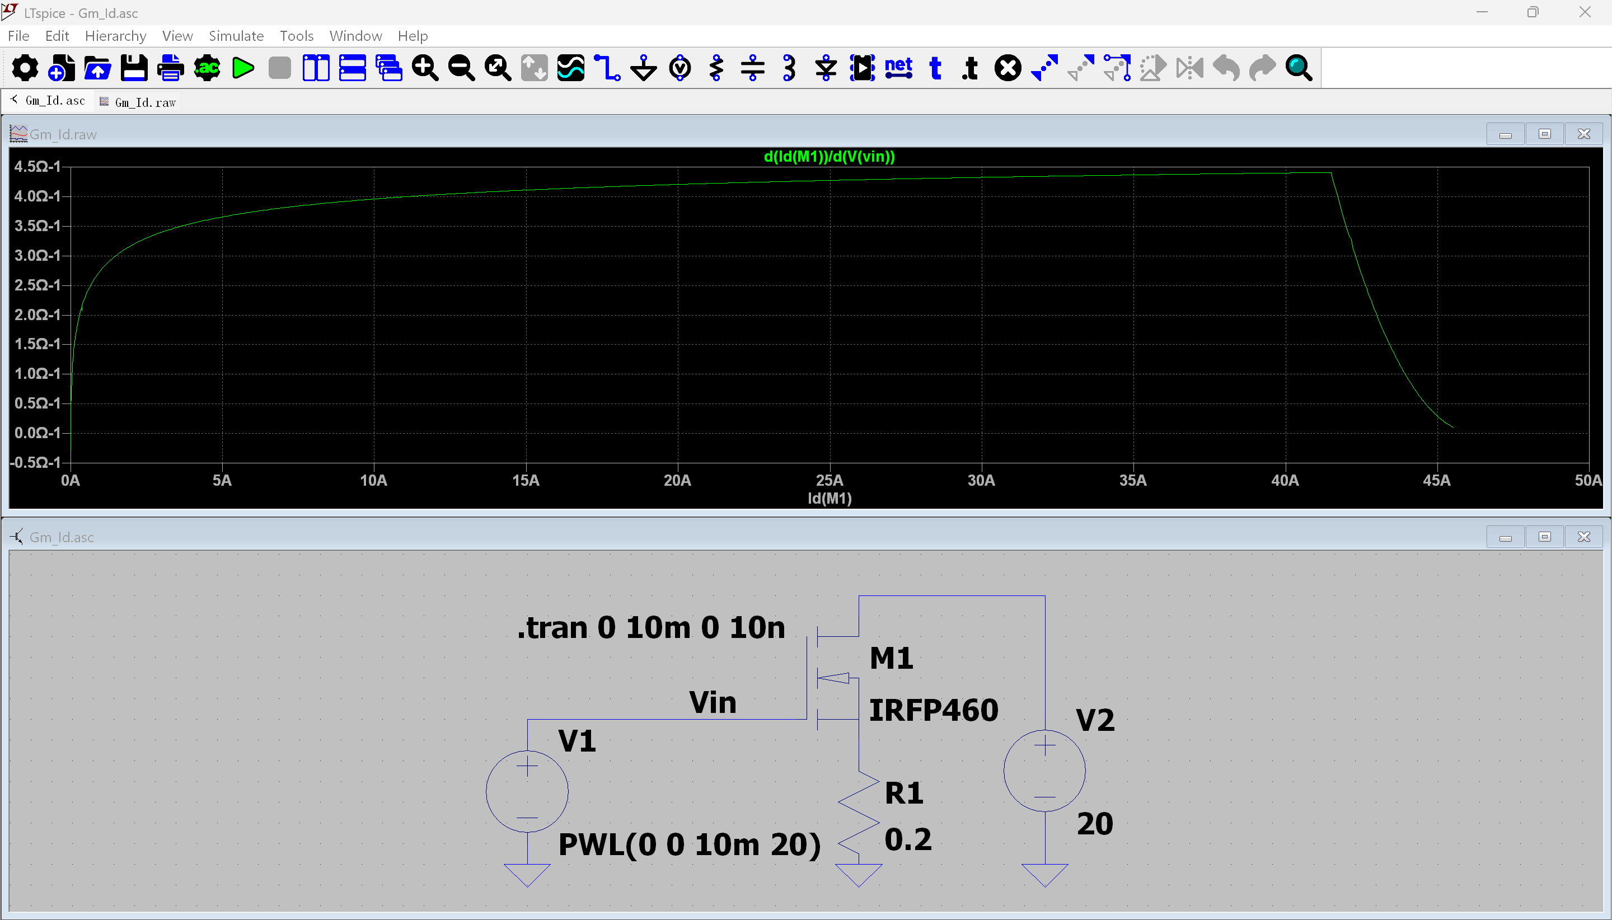The width and height of the screenshot is (1612, 920).
Task: Place a Capacitor component icon
Action: click(x=753, y=68)
